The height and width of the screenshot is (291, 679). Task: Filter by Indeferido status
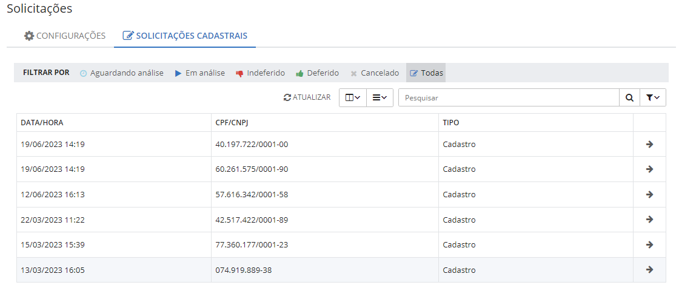click(x=260, y=73)
